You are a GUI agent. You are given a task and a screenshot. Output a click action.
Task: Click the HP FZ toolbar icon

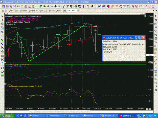click(133, 7)
